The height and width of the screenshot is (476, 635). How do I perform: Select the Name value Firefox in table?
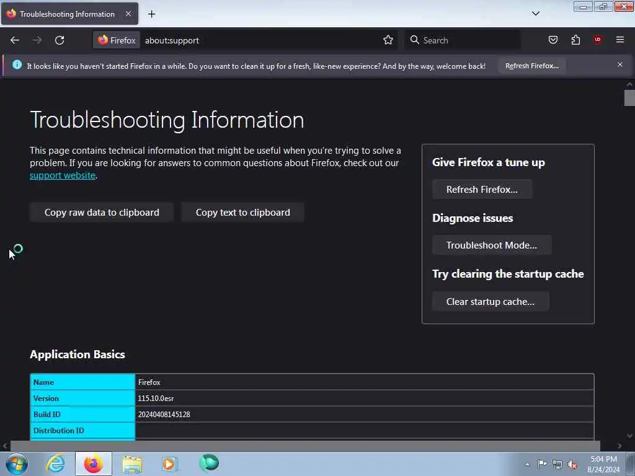[x=149, y=382]
